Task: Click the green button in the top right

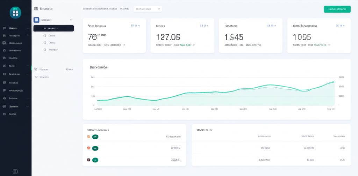Action: coord(337,9)
